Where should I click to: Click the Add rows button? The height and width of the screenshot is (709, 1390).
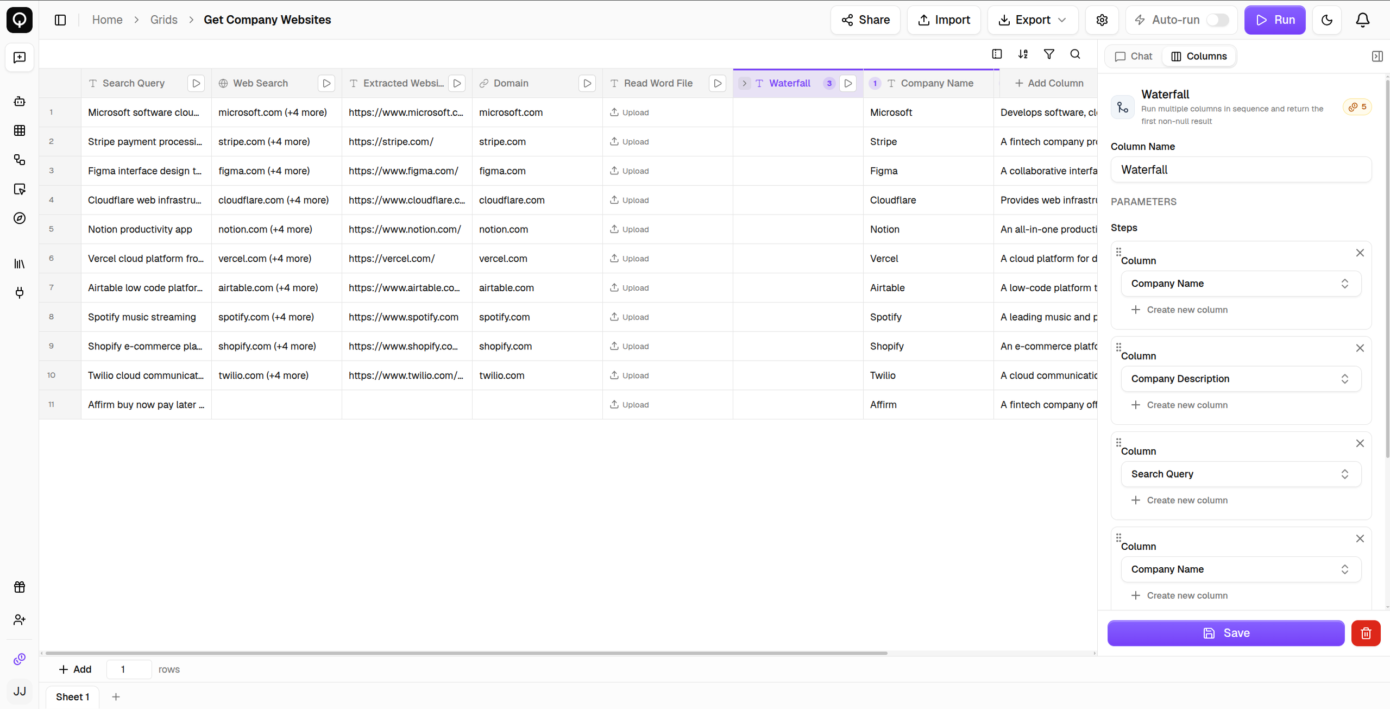pos(75,670)
